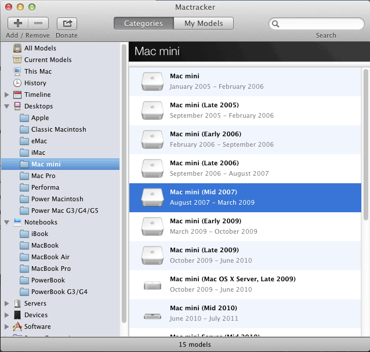
Task: Select Mac mini (Late 2006) row
Action: [x=245, y=169]
